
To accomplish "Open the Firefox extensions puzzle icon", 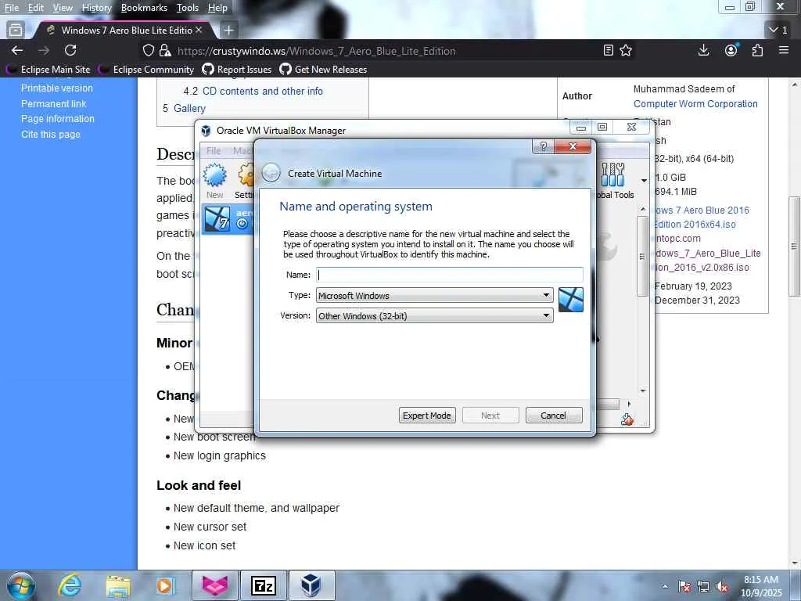I will click(757, 50).
